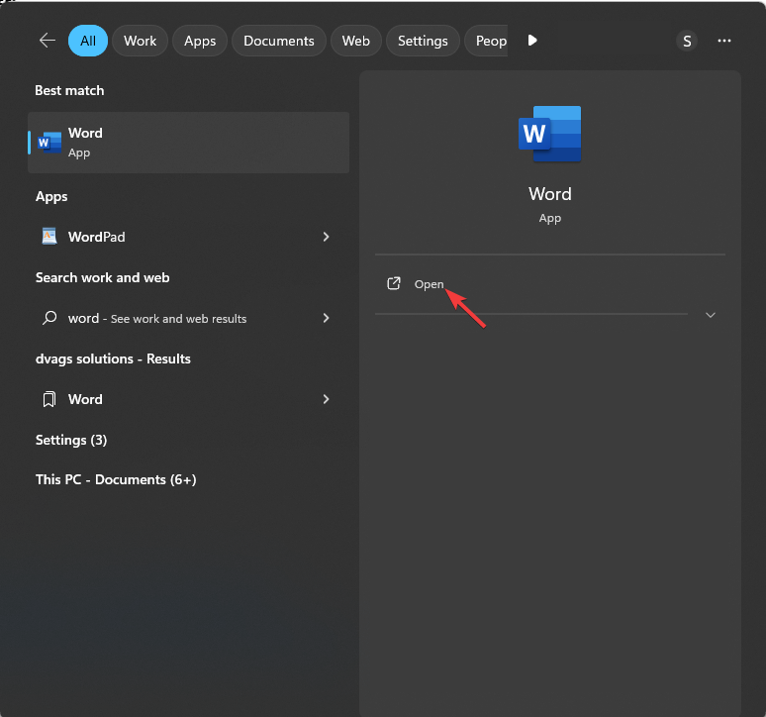The width and height of the screenshot is (766, 717).
Task: Click the S user account avatar
Action: tap(687, 41)
